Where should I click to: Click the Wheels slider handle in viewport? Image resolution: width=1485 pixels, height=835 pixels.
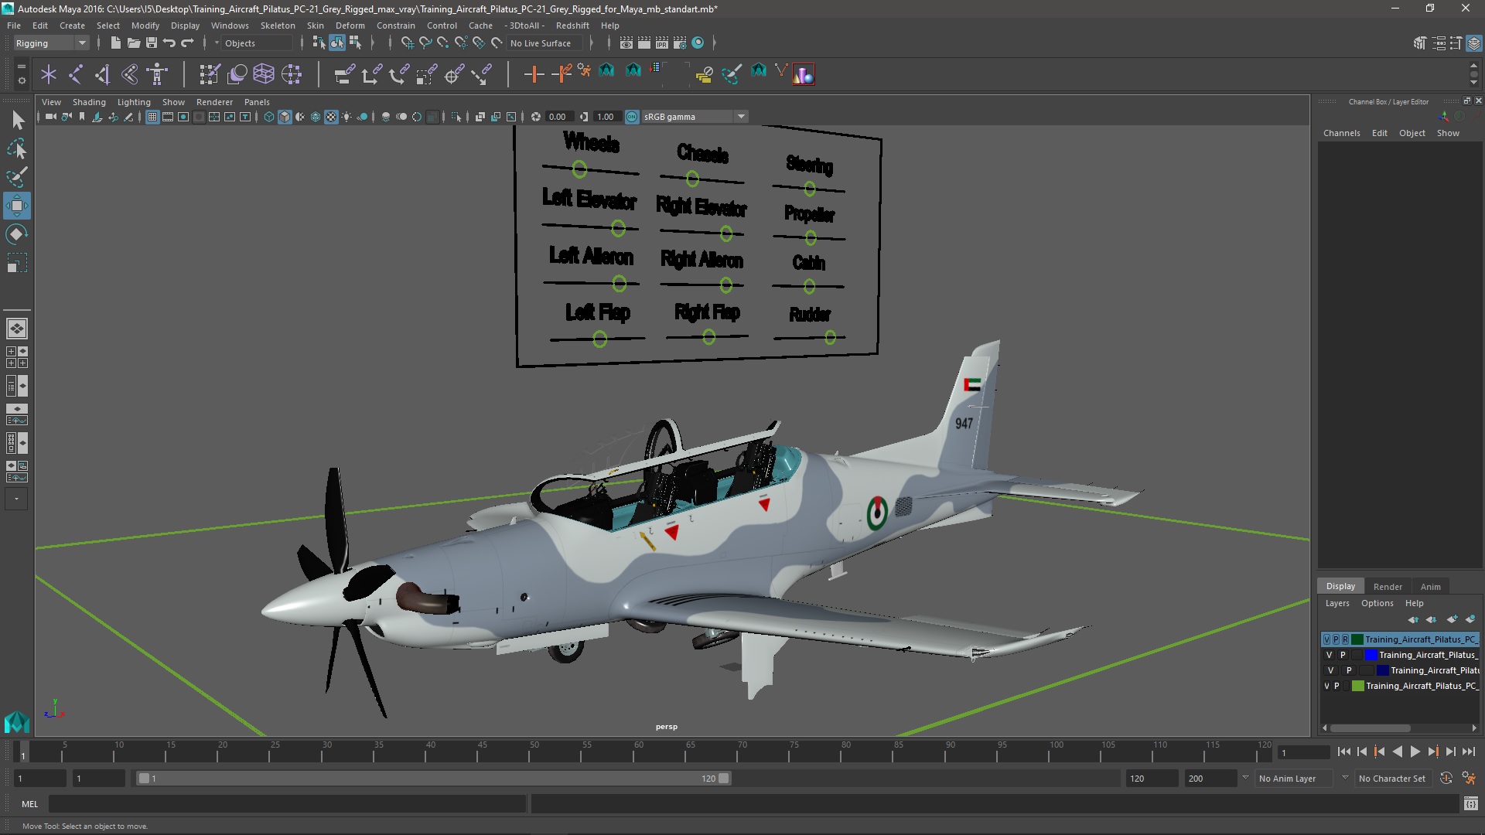pos(579,169)
